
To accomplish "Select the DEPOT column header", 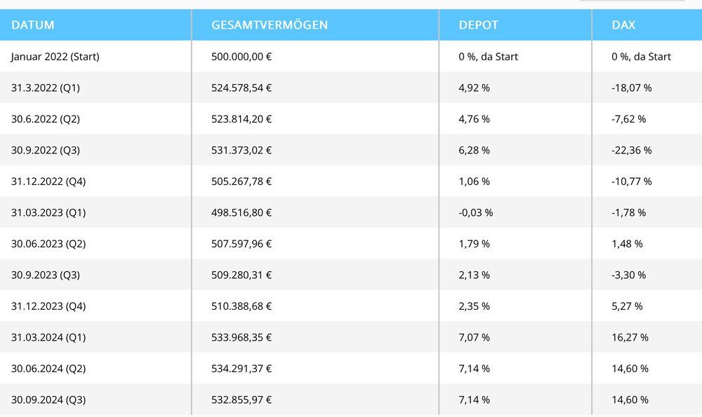I will coord(478,25).
